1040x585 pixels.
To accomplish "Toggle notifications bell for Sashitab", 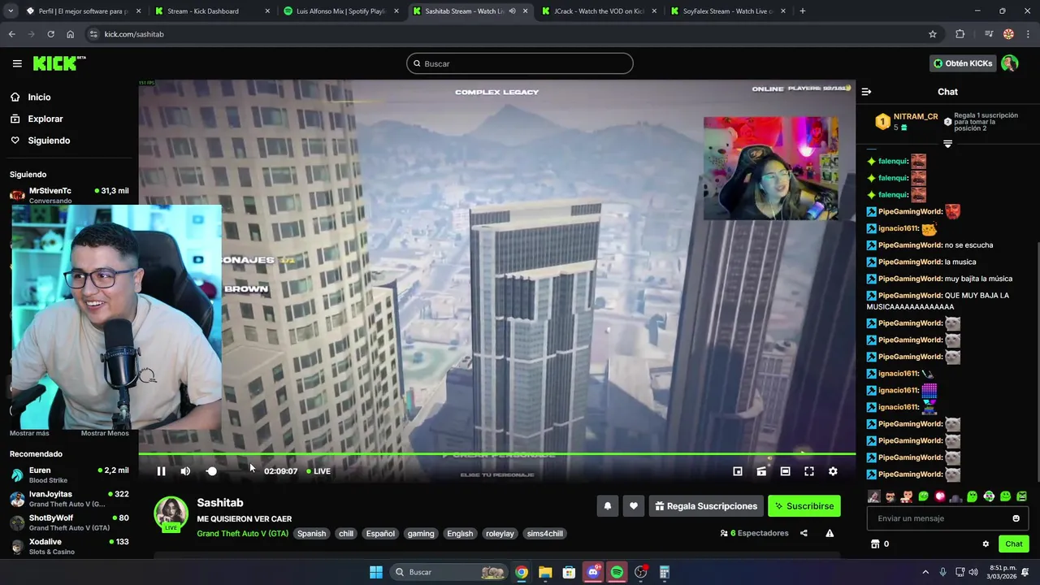I will [x=607, y=506].
